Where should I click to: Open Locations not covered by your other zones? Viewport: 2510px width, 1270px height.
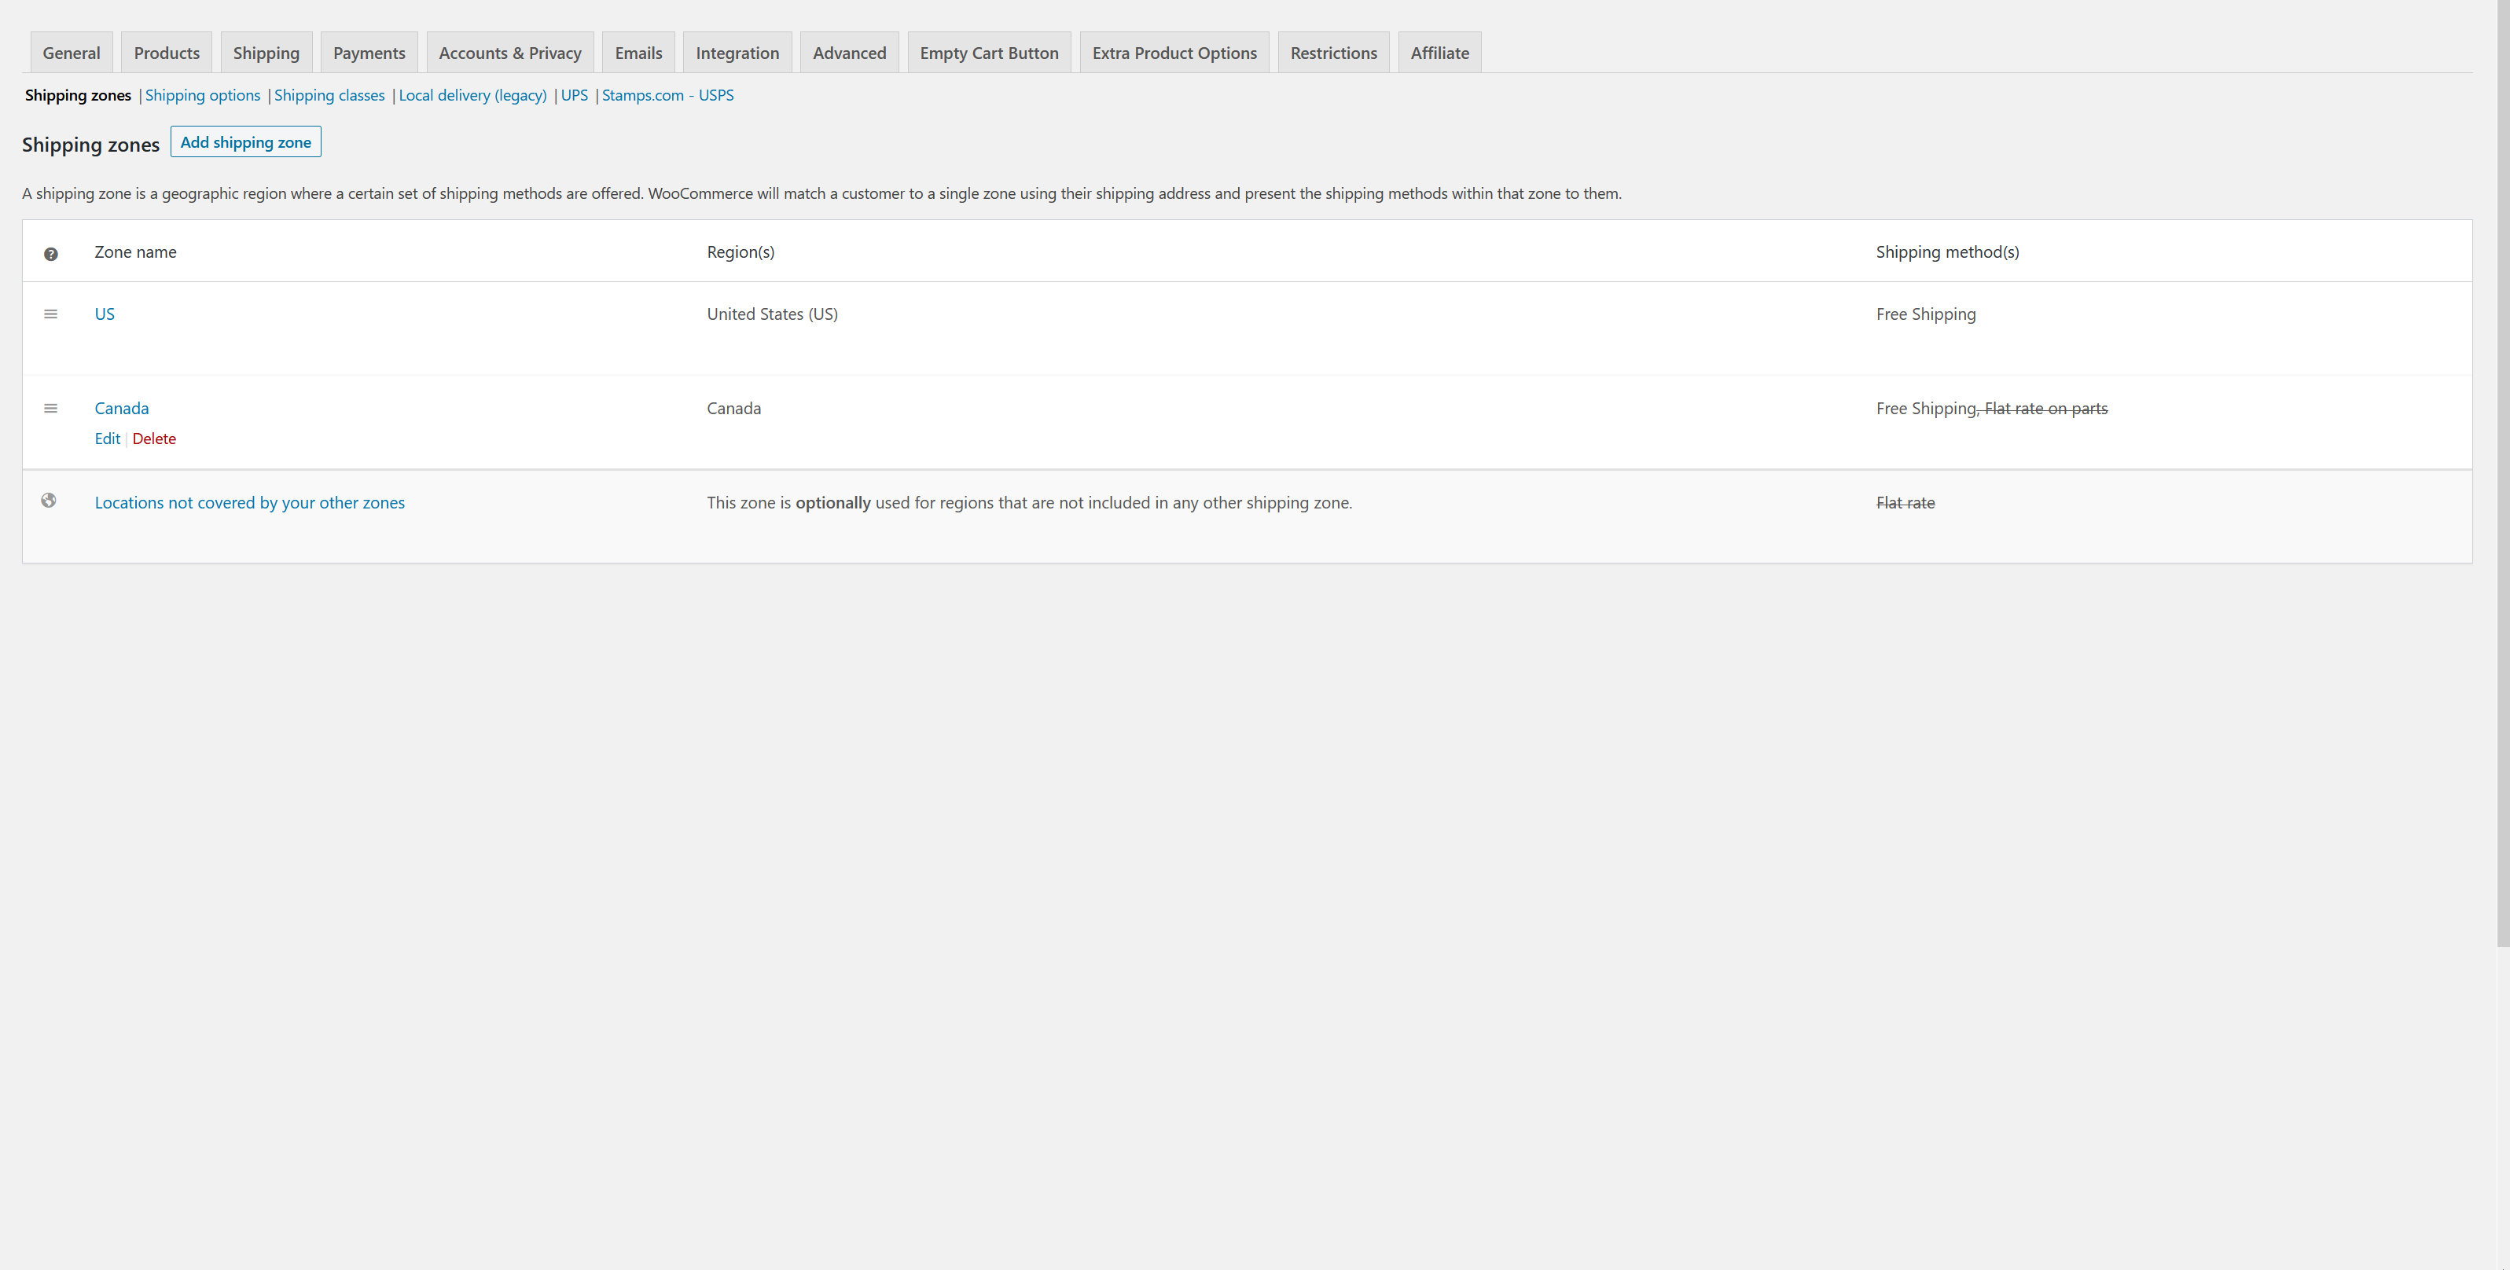point(249,502)
